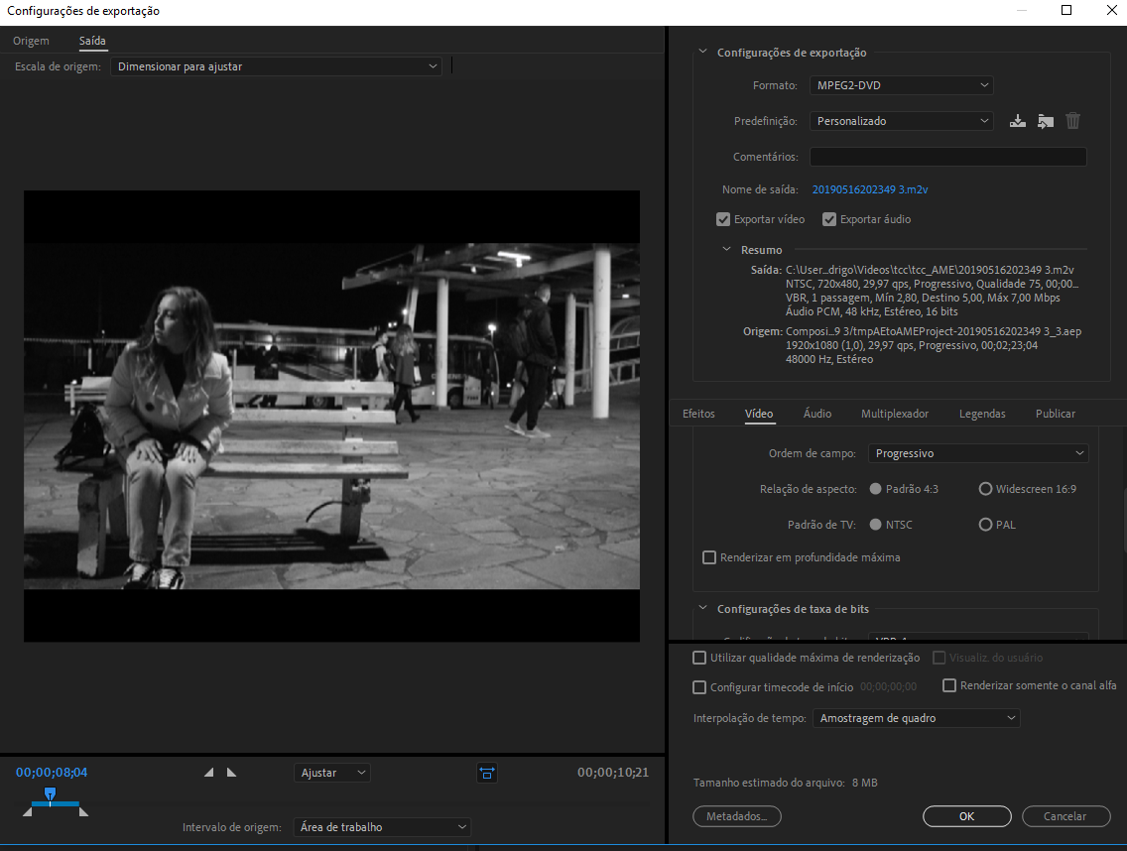Image resolution: width=1127 pixels, height=851 pixels.
Task: Click the OK button
Action: (966, 816)
